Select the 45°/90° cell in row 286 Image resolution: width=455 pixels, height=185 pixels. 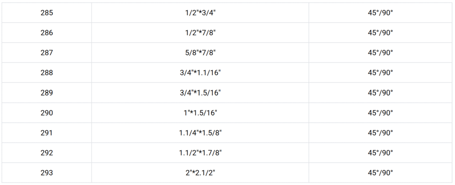click(x=380, y=33)
